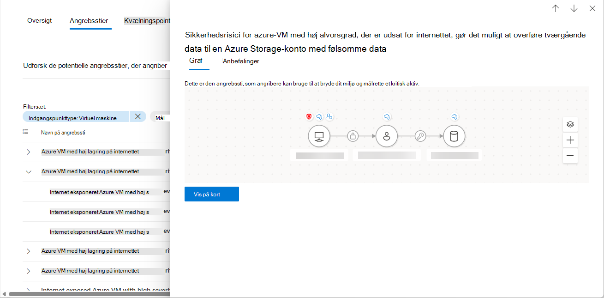Remove the Indgangspunkttype: Virtuel maskine filter
Screen dimensions: 604x298
click(138, 117)
